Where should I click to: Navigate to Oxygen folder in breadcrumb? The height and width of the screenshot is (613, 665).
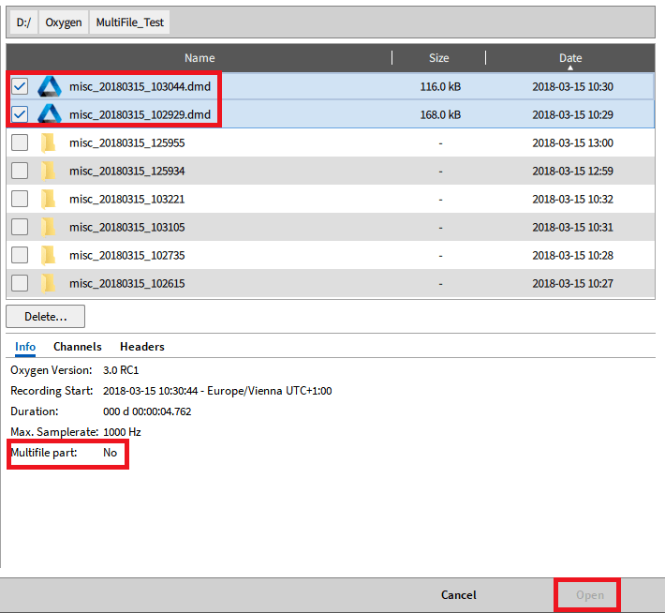(x=64, y=22)
